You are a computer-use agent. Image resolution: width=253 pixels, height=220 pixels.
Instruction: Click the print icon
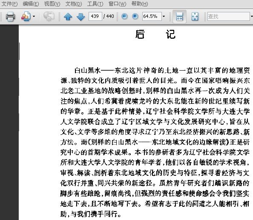click(11, 16)
